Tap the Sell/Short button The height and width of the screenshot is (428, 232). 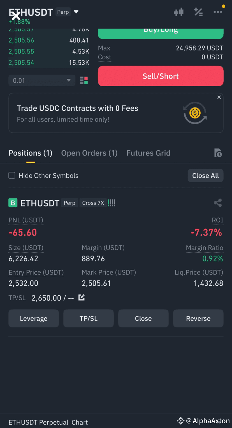[161, 76]
